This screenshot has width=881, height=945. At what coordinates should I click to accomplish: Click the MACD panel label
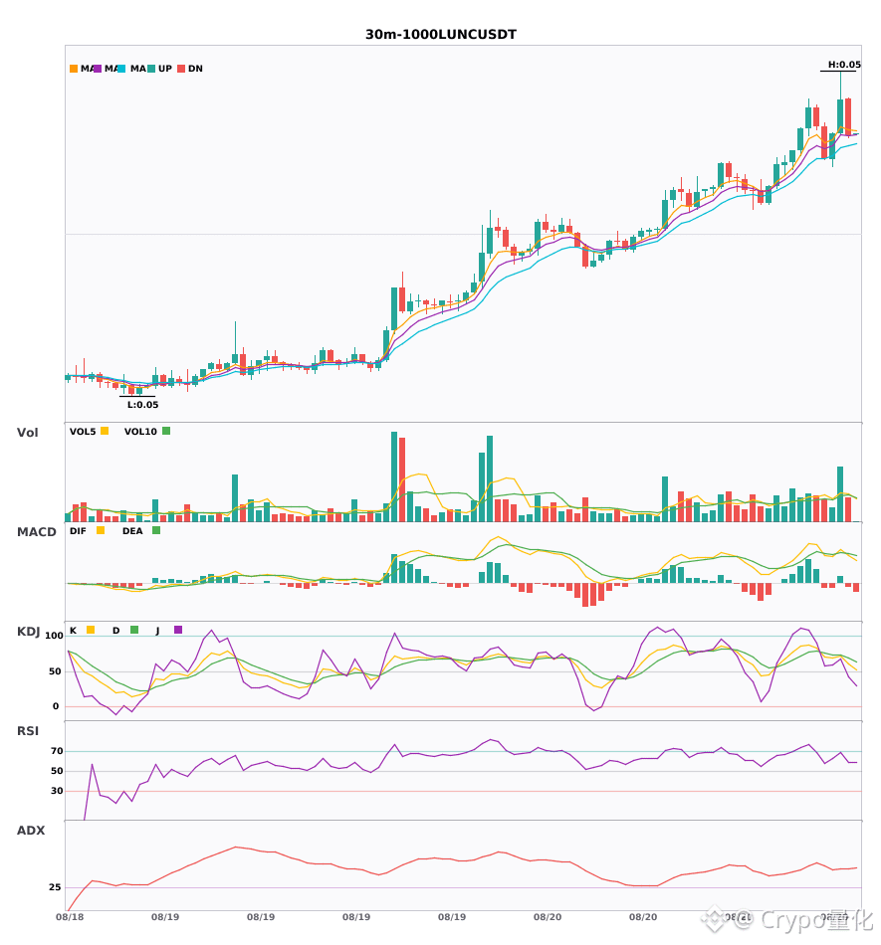tap(36, 532)
